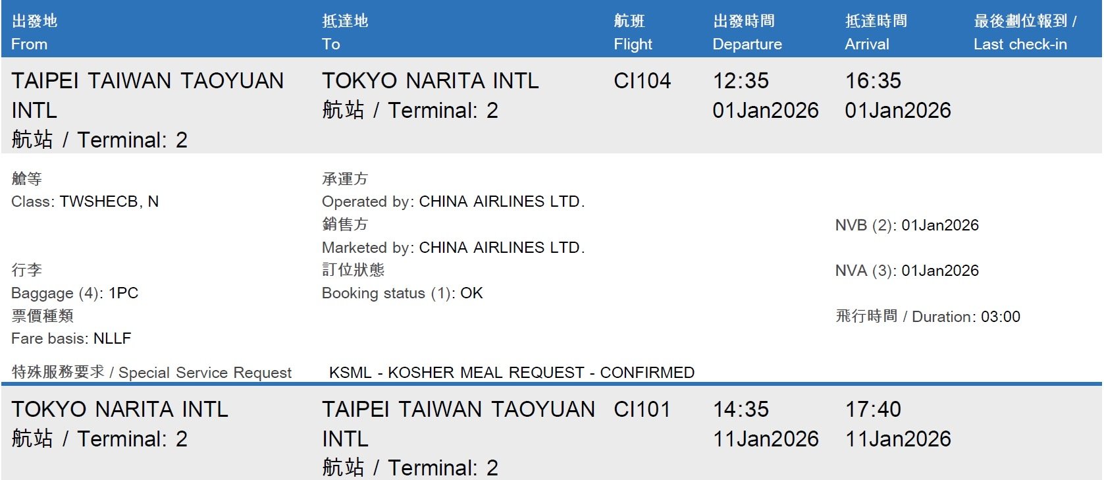
Task: Click the NVB 01Jan2026 date
Action: pyautogui.click(x=939, y=225)
